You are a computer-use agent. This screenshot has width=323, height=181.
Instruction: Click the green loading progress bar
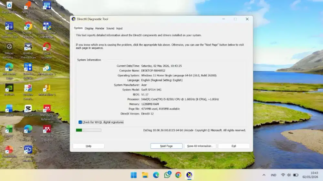[x=89, y=130]
